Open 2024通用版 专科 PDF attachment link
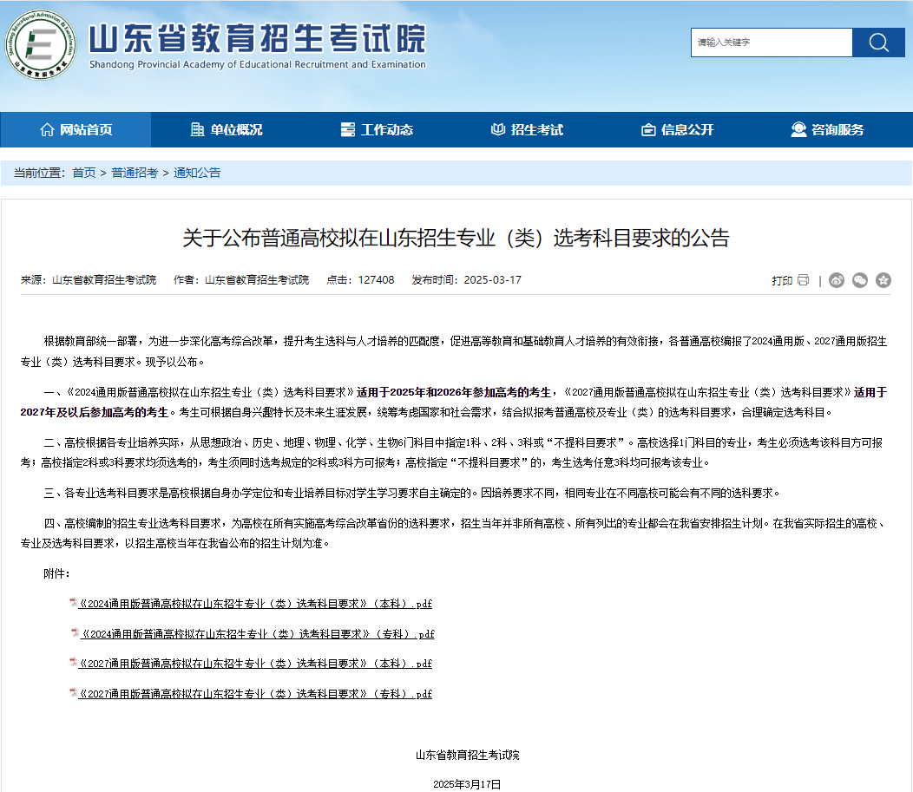 point(258,634)
